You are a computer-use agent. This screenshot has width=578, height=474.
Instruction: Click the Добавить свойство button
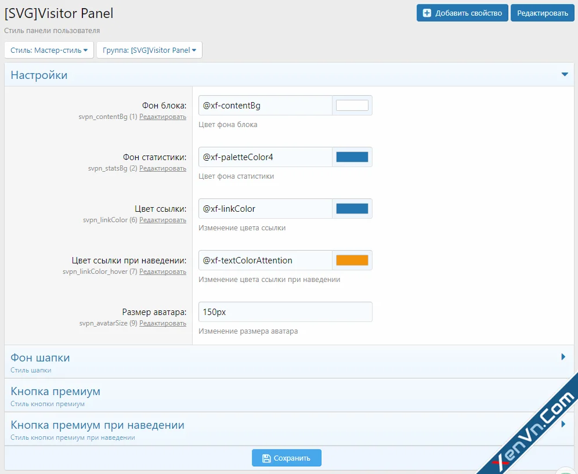point(462,13)
